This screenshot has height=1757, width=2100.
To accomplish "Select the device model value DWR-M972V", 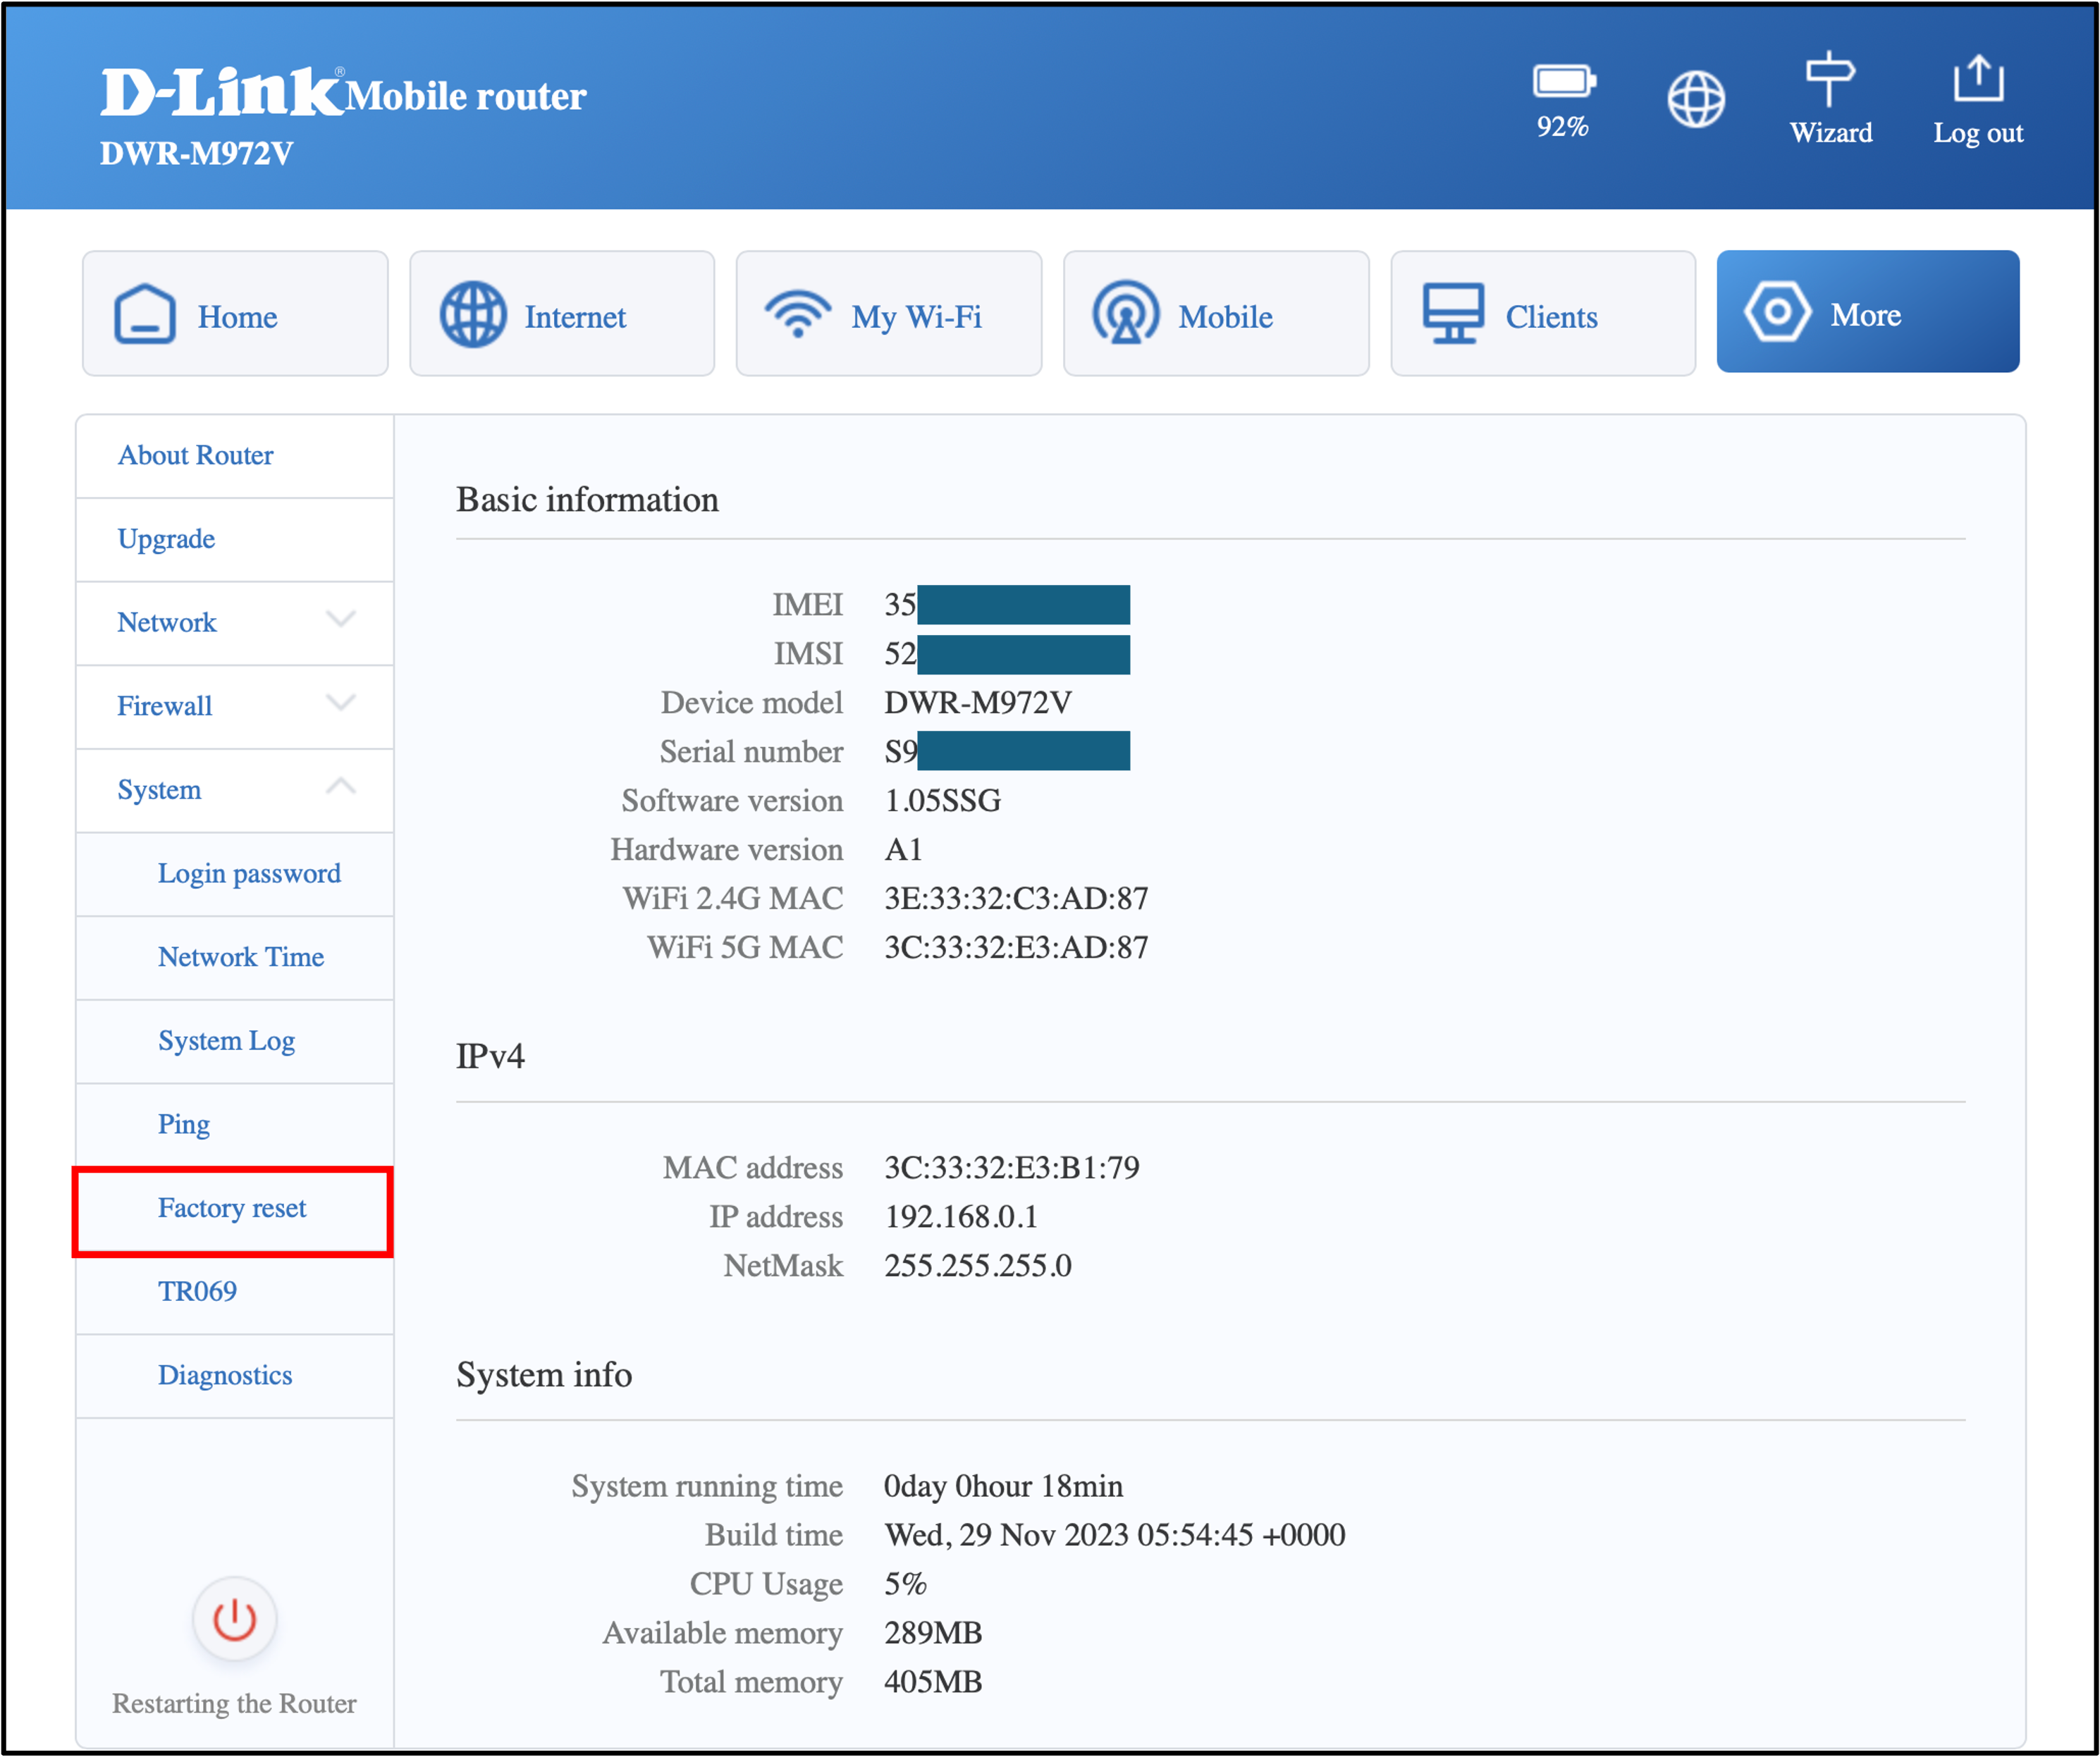I will coord(978,702).
